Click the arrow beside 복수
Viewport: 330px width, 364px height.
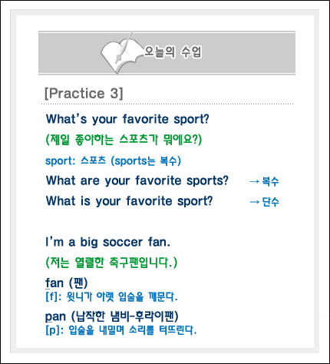coord(254,181)
